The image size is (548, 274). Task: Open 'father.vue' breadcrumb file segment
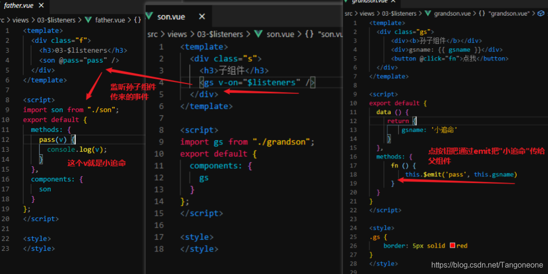click(x=110, y=20)
